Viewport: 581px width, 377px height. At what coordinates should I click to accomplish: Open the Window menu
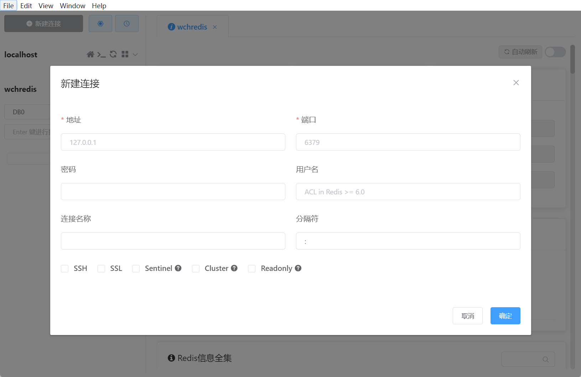72,6
